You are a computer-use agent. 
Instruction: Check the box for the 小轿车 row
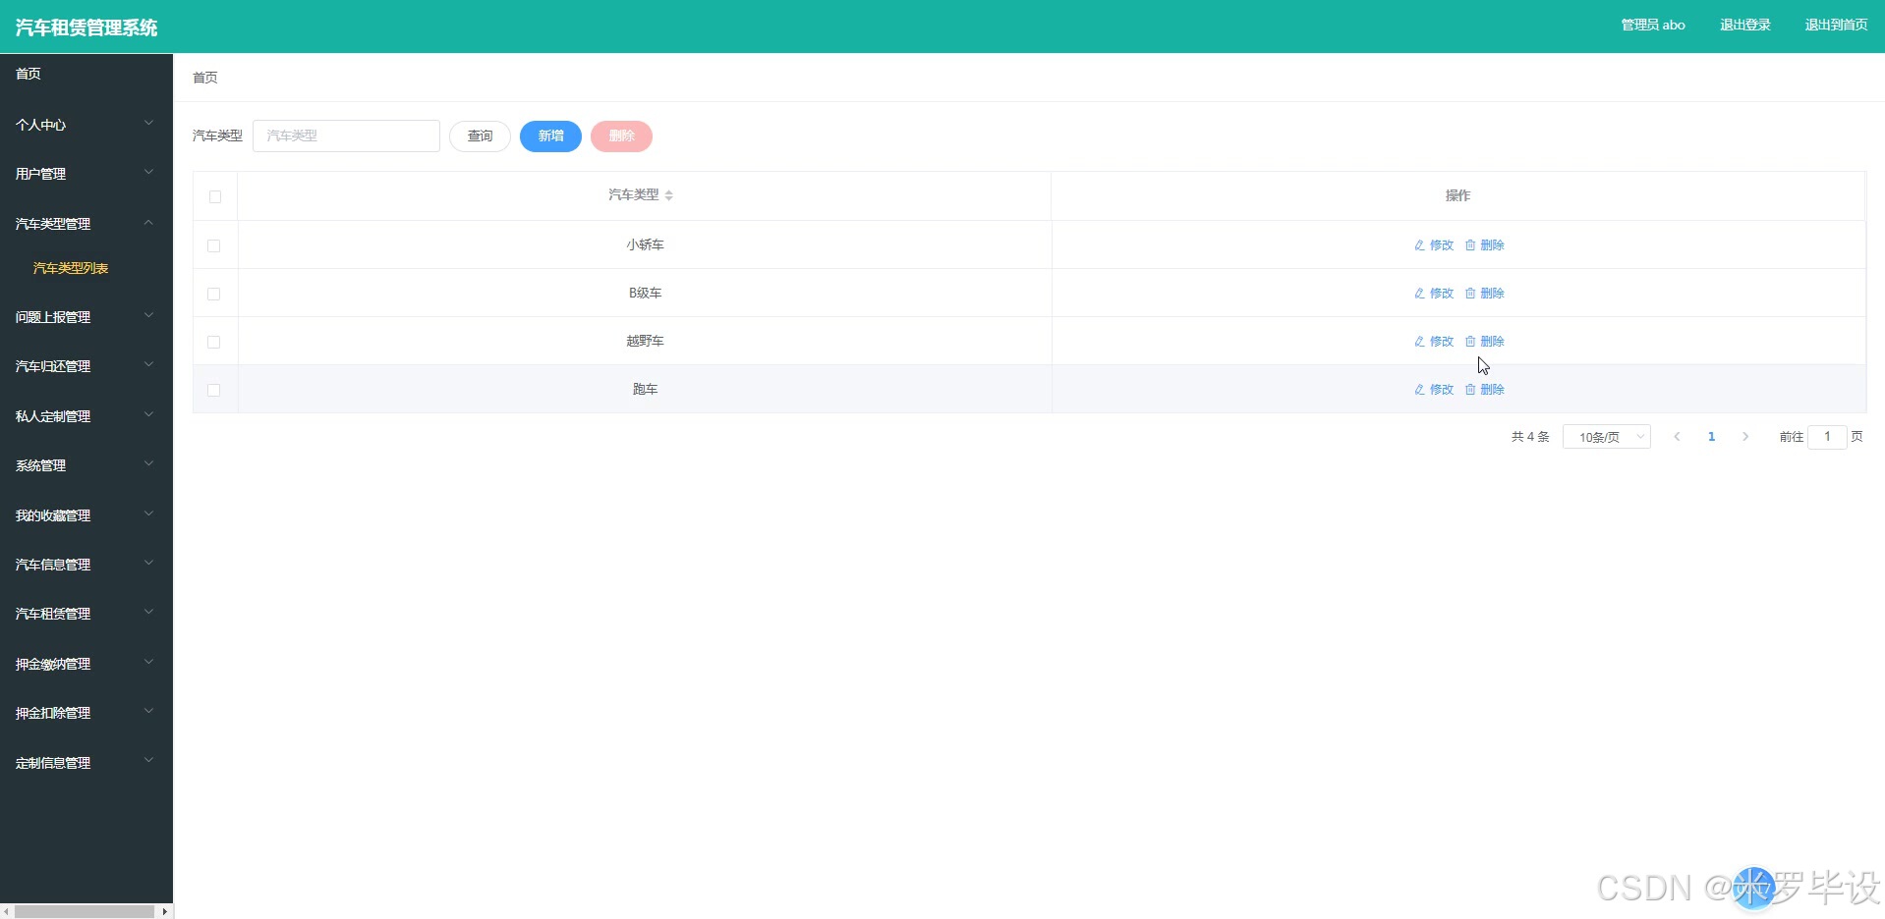[x=213, y=245]
